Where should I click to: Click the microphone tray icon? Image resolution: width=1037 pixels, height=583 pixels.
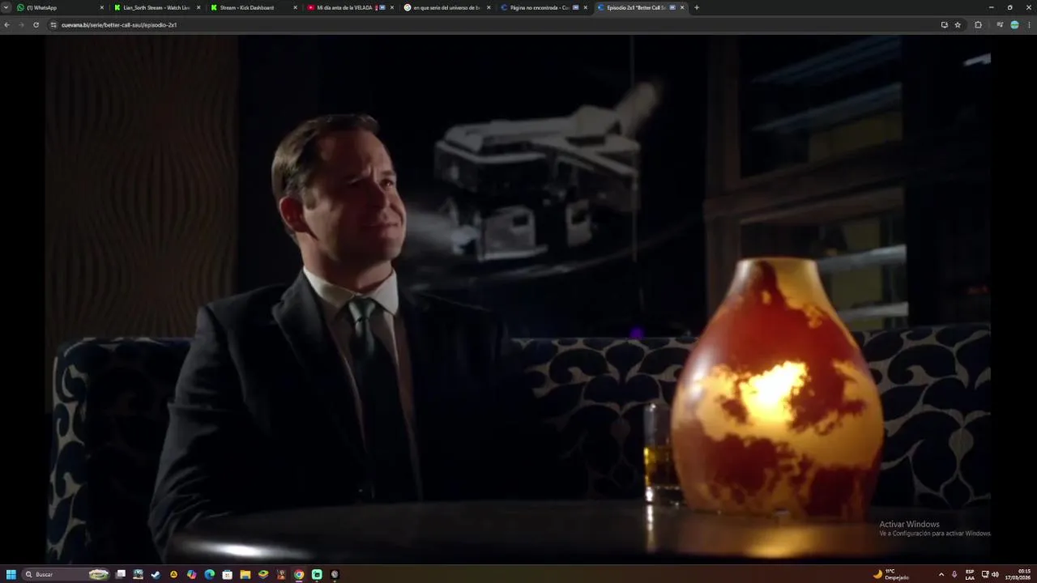[954, 574]
